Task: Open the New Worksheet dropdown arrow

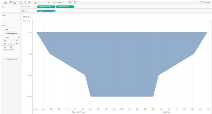Action: pyautogui.click(x=8, y=2)
